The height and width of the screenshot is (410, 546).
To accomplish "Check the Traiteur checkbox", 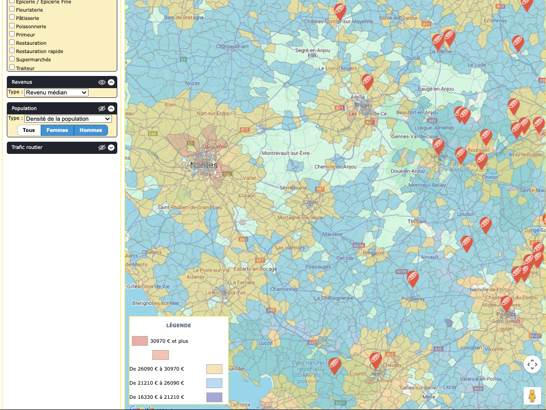I will pyautogui.click(x=12, y=68).
